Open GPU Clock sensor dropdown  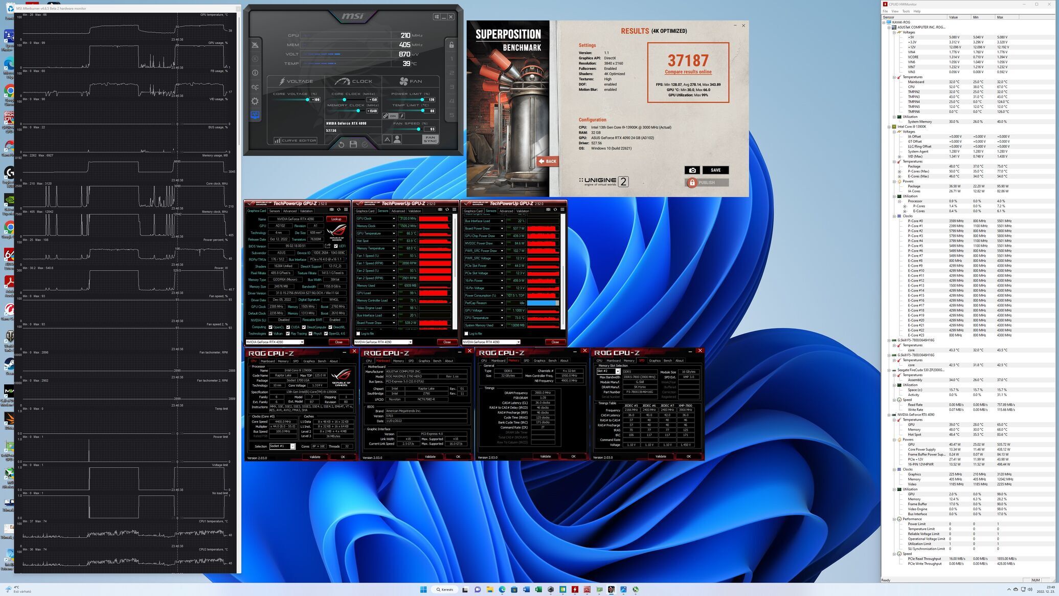(x=394, y=218)
